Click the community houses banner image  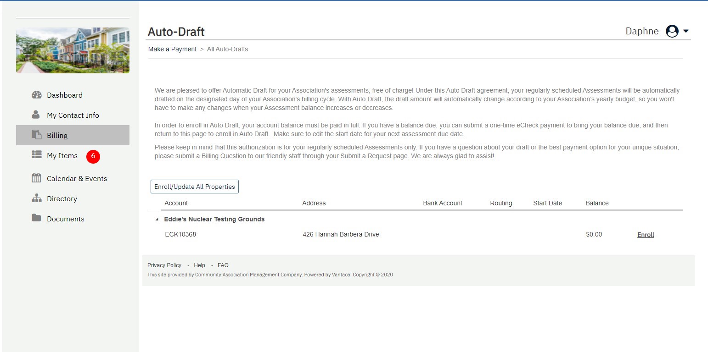coord(73,50)
